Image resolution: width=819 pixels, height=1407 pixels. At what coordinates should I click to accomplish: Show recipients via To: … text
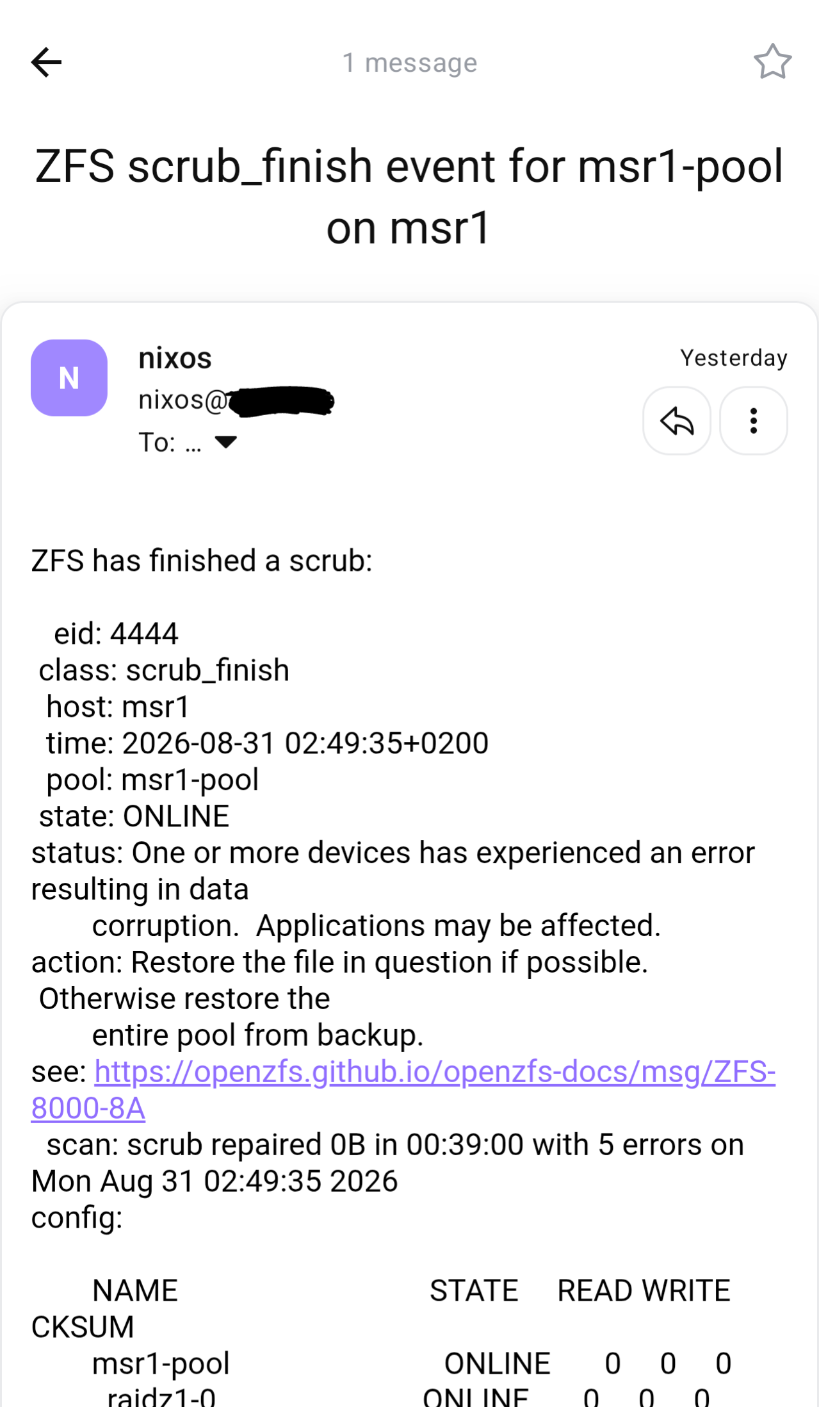170,442
